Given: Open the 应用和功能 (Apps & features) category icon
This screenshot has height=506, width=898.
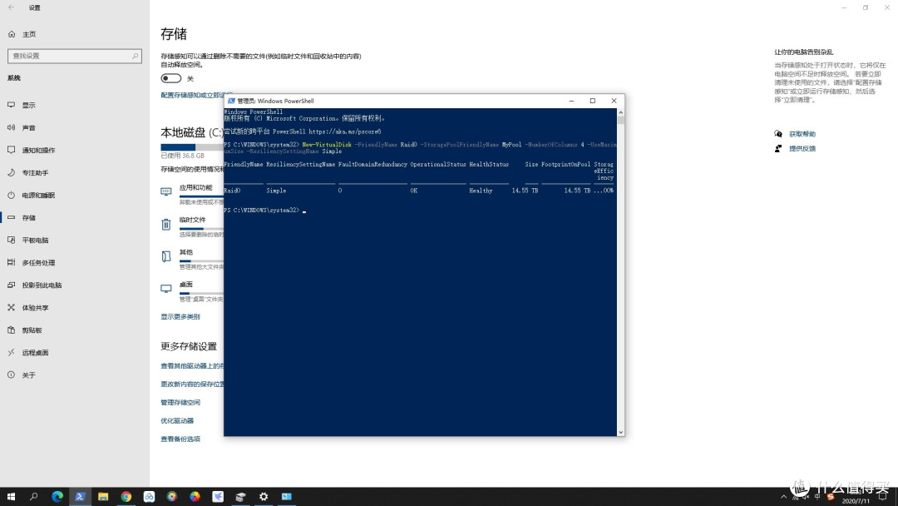Looking at the screenshot, I should 165,191.
